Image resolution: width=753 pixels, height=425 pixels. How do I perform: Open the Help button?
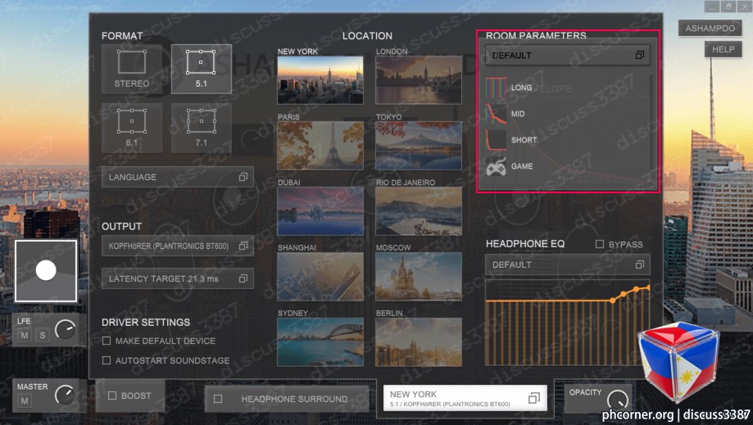(x=723, y=49)
